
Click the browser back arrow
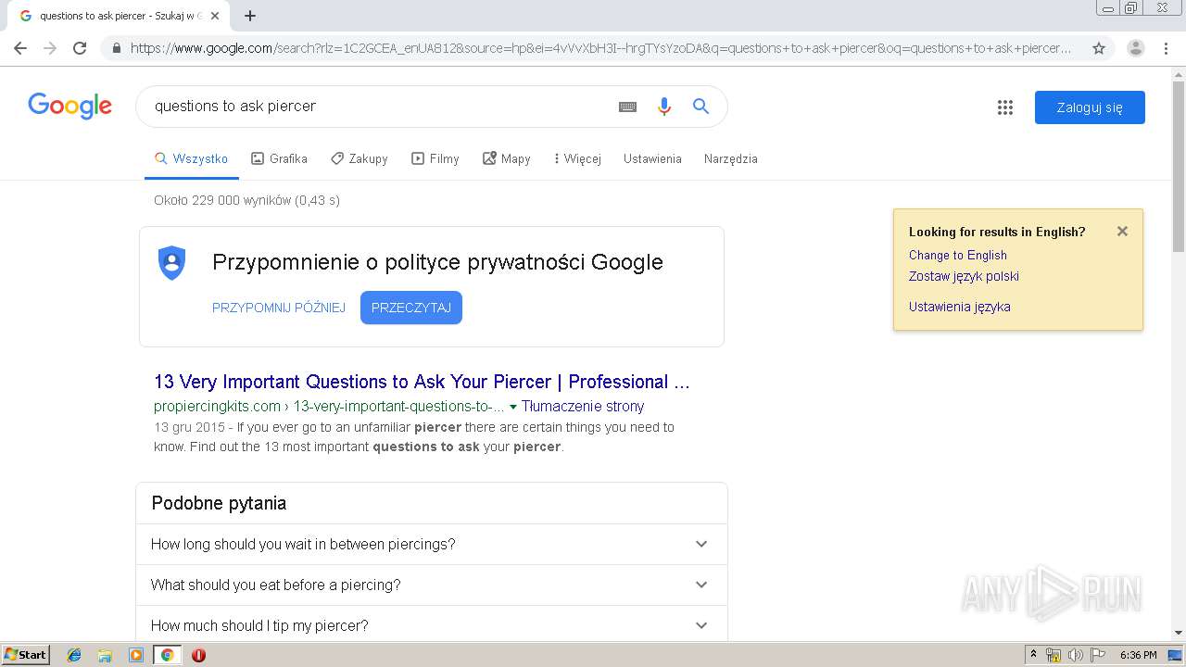(x=20, y=48)
